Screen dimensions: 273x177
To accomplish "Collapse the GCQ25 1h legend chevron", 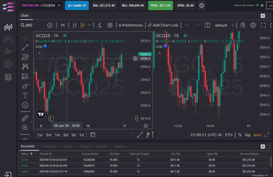I will (x=39, y=53).
